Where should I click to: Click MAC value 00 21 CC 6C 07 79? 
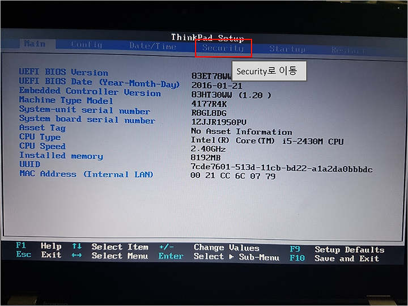(233, 176)
